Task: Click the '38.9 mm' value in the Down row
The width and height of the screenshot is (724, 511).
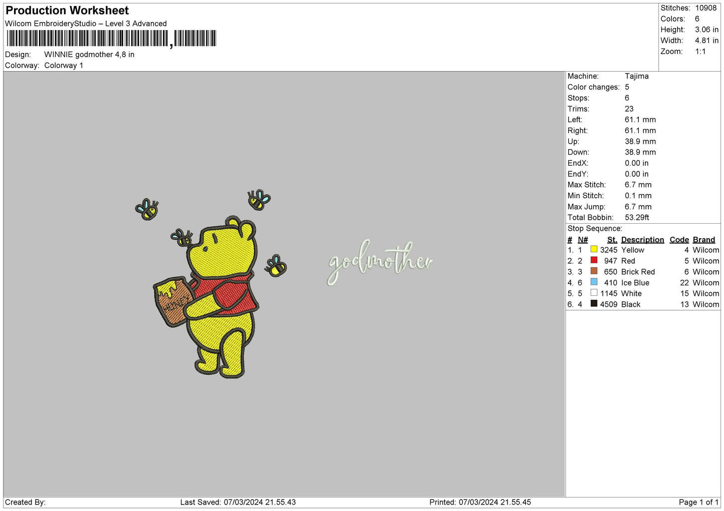Action: click(x=640, y=152)
